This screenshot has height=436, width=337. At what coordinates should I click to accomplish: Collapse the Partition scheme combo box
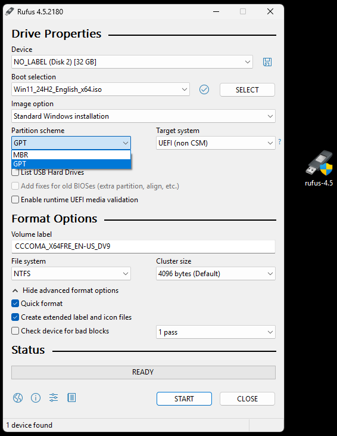(71, 143)
